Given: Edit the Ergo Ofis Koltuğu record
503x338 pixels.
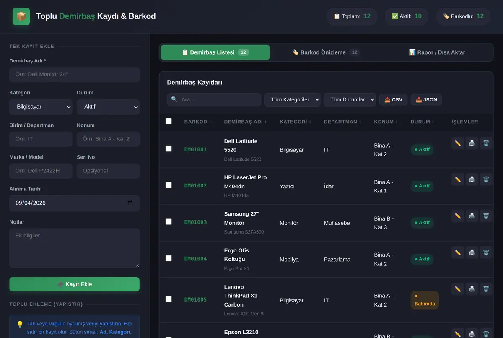Looking at the screenshot, I should point(458,252).
